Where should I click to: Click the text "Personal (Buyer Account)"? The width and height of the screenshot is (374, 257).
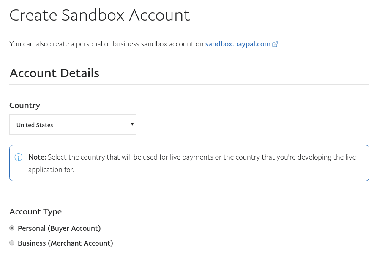59,228
